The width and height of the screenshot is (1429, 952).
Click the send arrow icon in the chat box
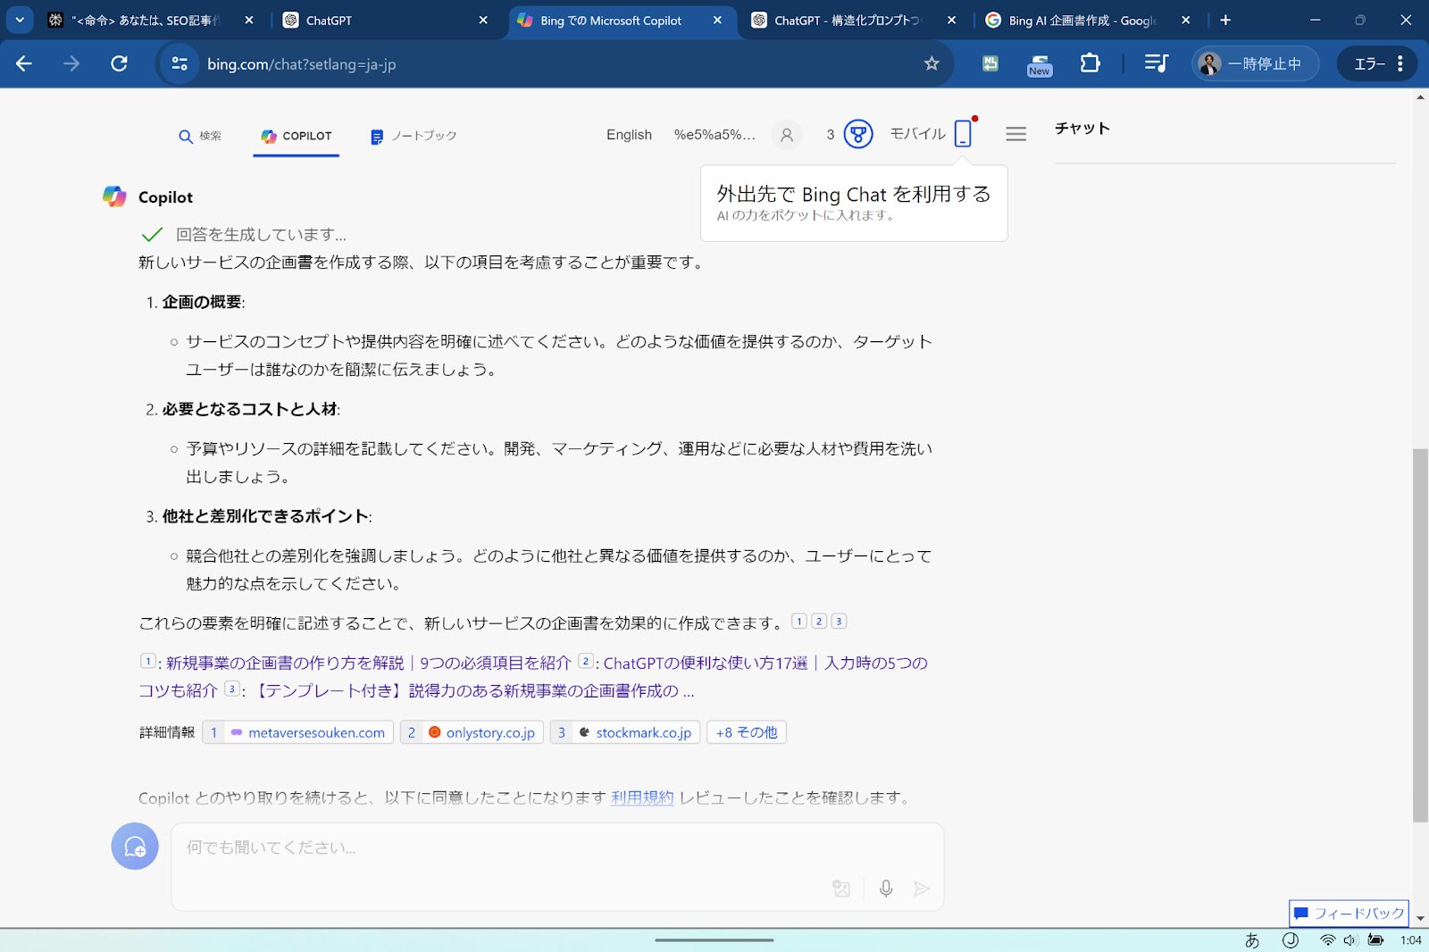921,889
